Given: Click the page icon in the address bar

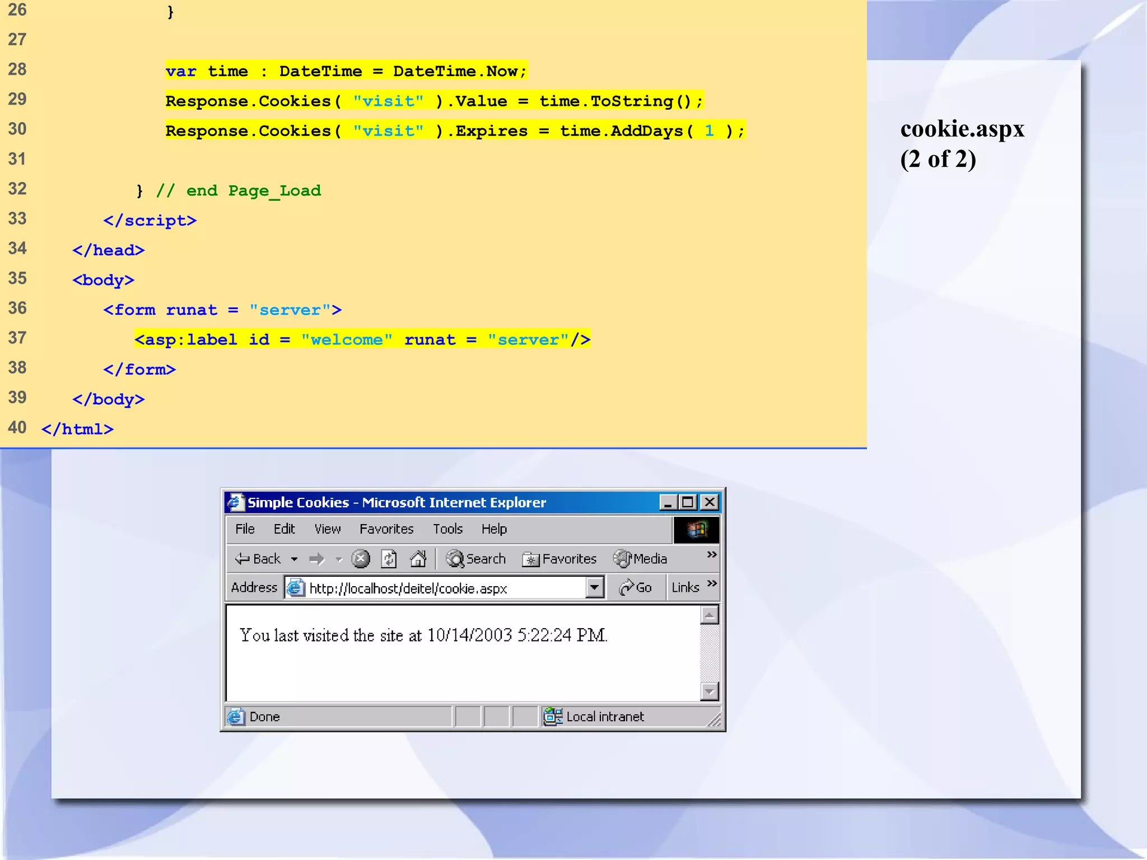Looking at the screenshot, I should coord(296,588).
